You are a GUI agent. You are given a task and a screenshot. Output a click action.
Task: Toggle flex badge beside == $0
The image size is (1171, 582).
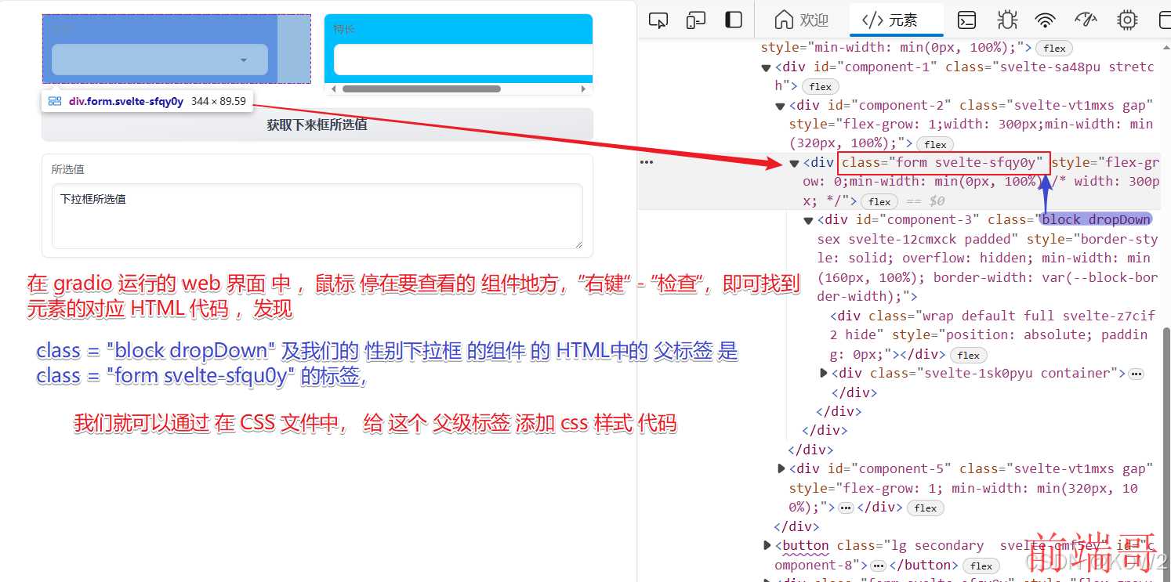point(879,201)
